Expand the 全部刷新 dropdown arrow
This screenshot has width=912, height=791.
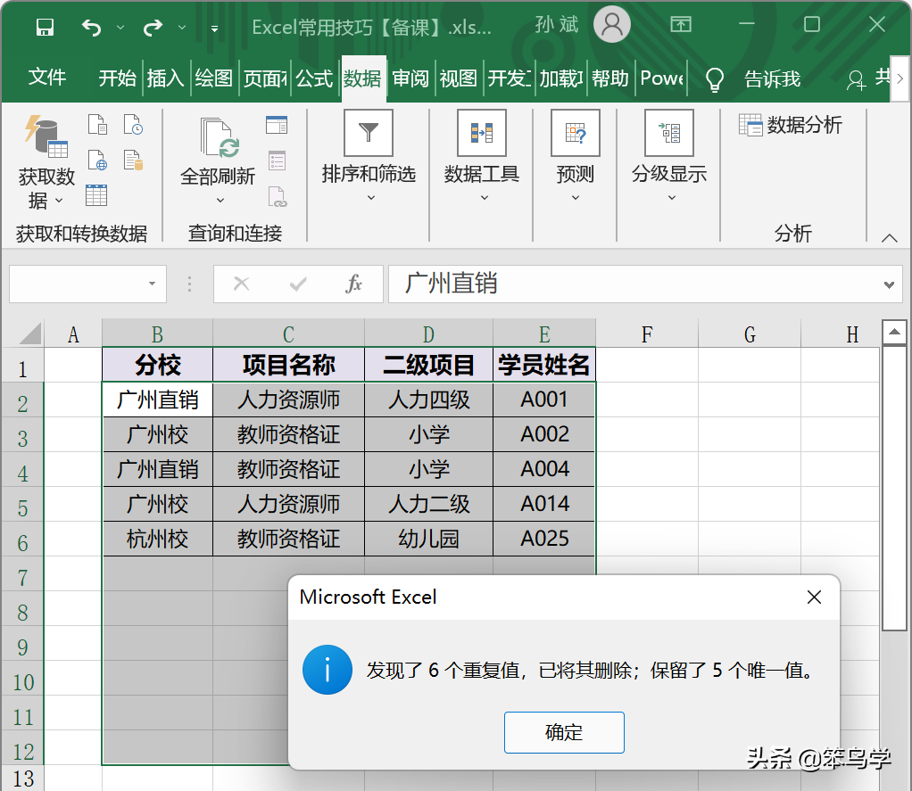(x=220, y=201)
